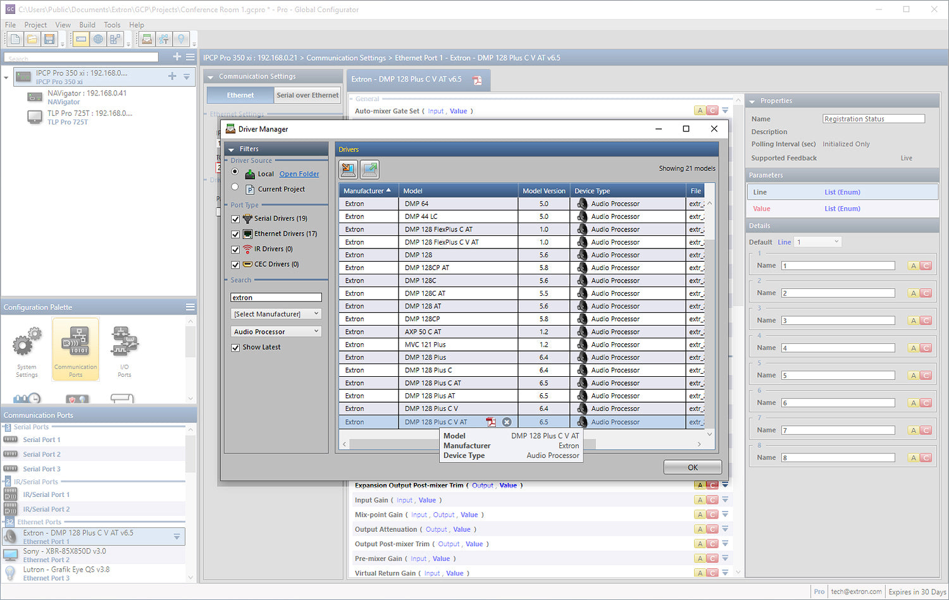Image resolution: width=949 pixels, height=600 pixels.
Task: Open dropdown on Extron DMP 128 Ethernet Port 1
Action: pos(177,536)
